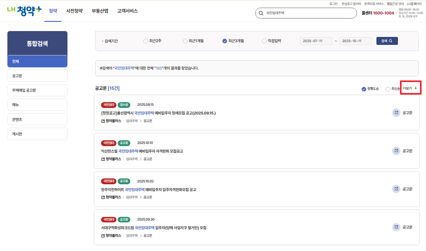
Task: Click the search magnifier icon in search bar
Action: [x=261, y=13]
